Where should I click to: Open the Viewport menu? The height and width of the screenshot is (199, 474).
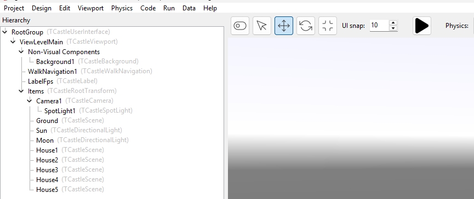point(90,8)
